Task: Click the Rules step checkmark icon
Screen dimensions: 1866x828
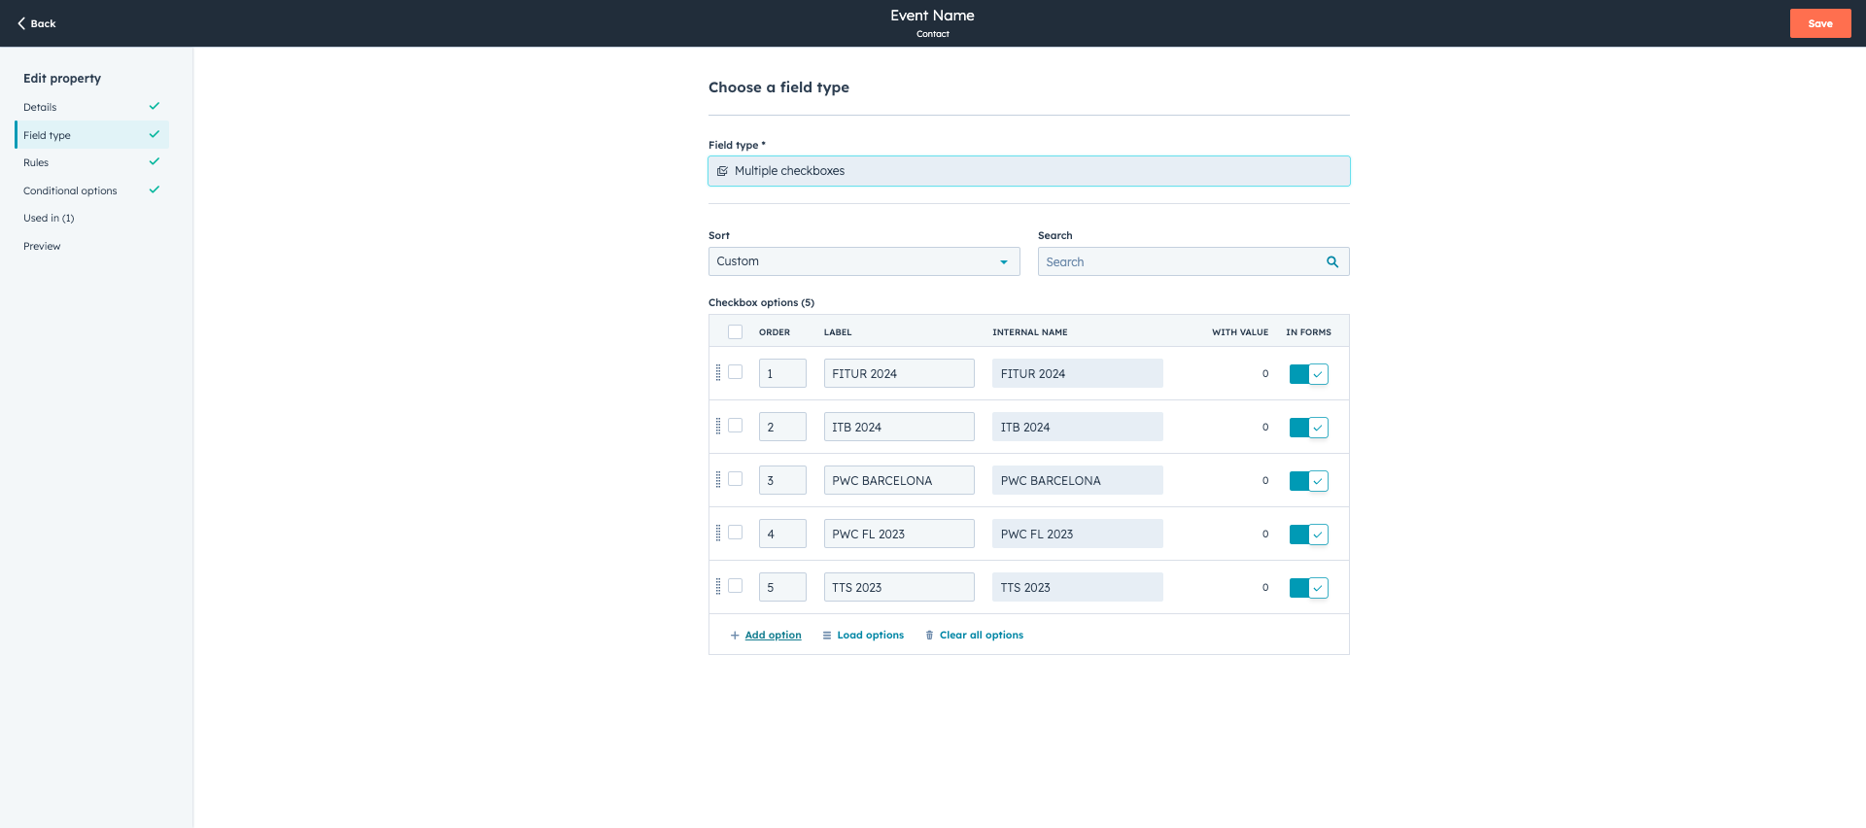Action: [x=154, y=161]
